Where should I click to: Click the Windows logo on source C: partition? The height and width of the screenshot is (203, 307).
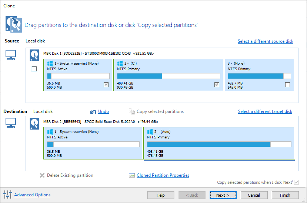click(x=120, y=63)
